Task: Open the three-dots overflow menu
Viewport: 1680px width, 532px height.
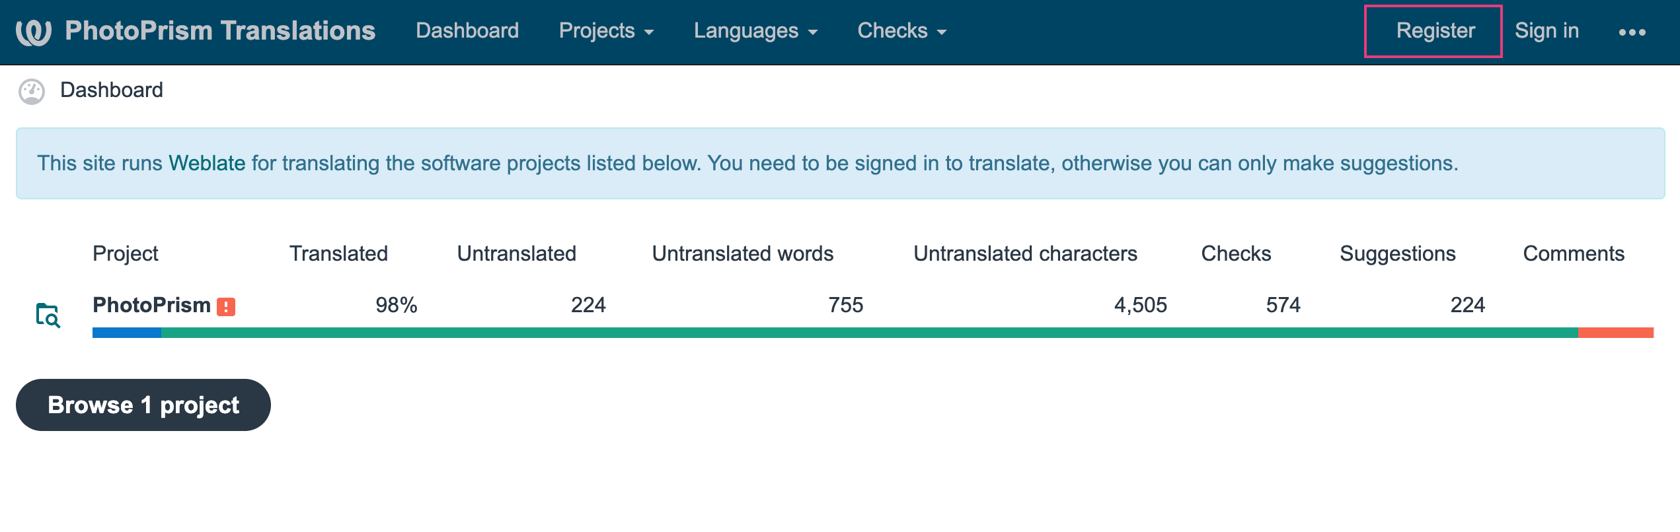Action: [x=1632, y=32]
